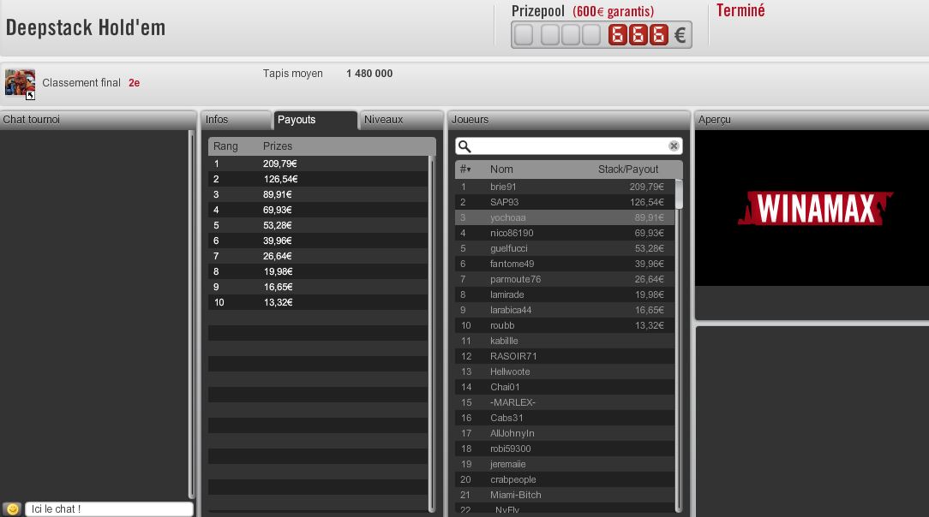
Task: Select player crabpeople
Action: (x=565, y=479)
